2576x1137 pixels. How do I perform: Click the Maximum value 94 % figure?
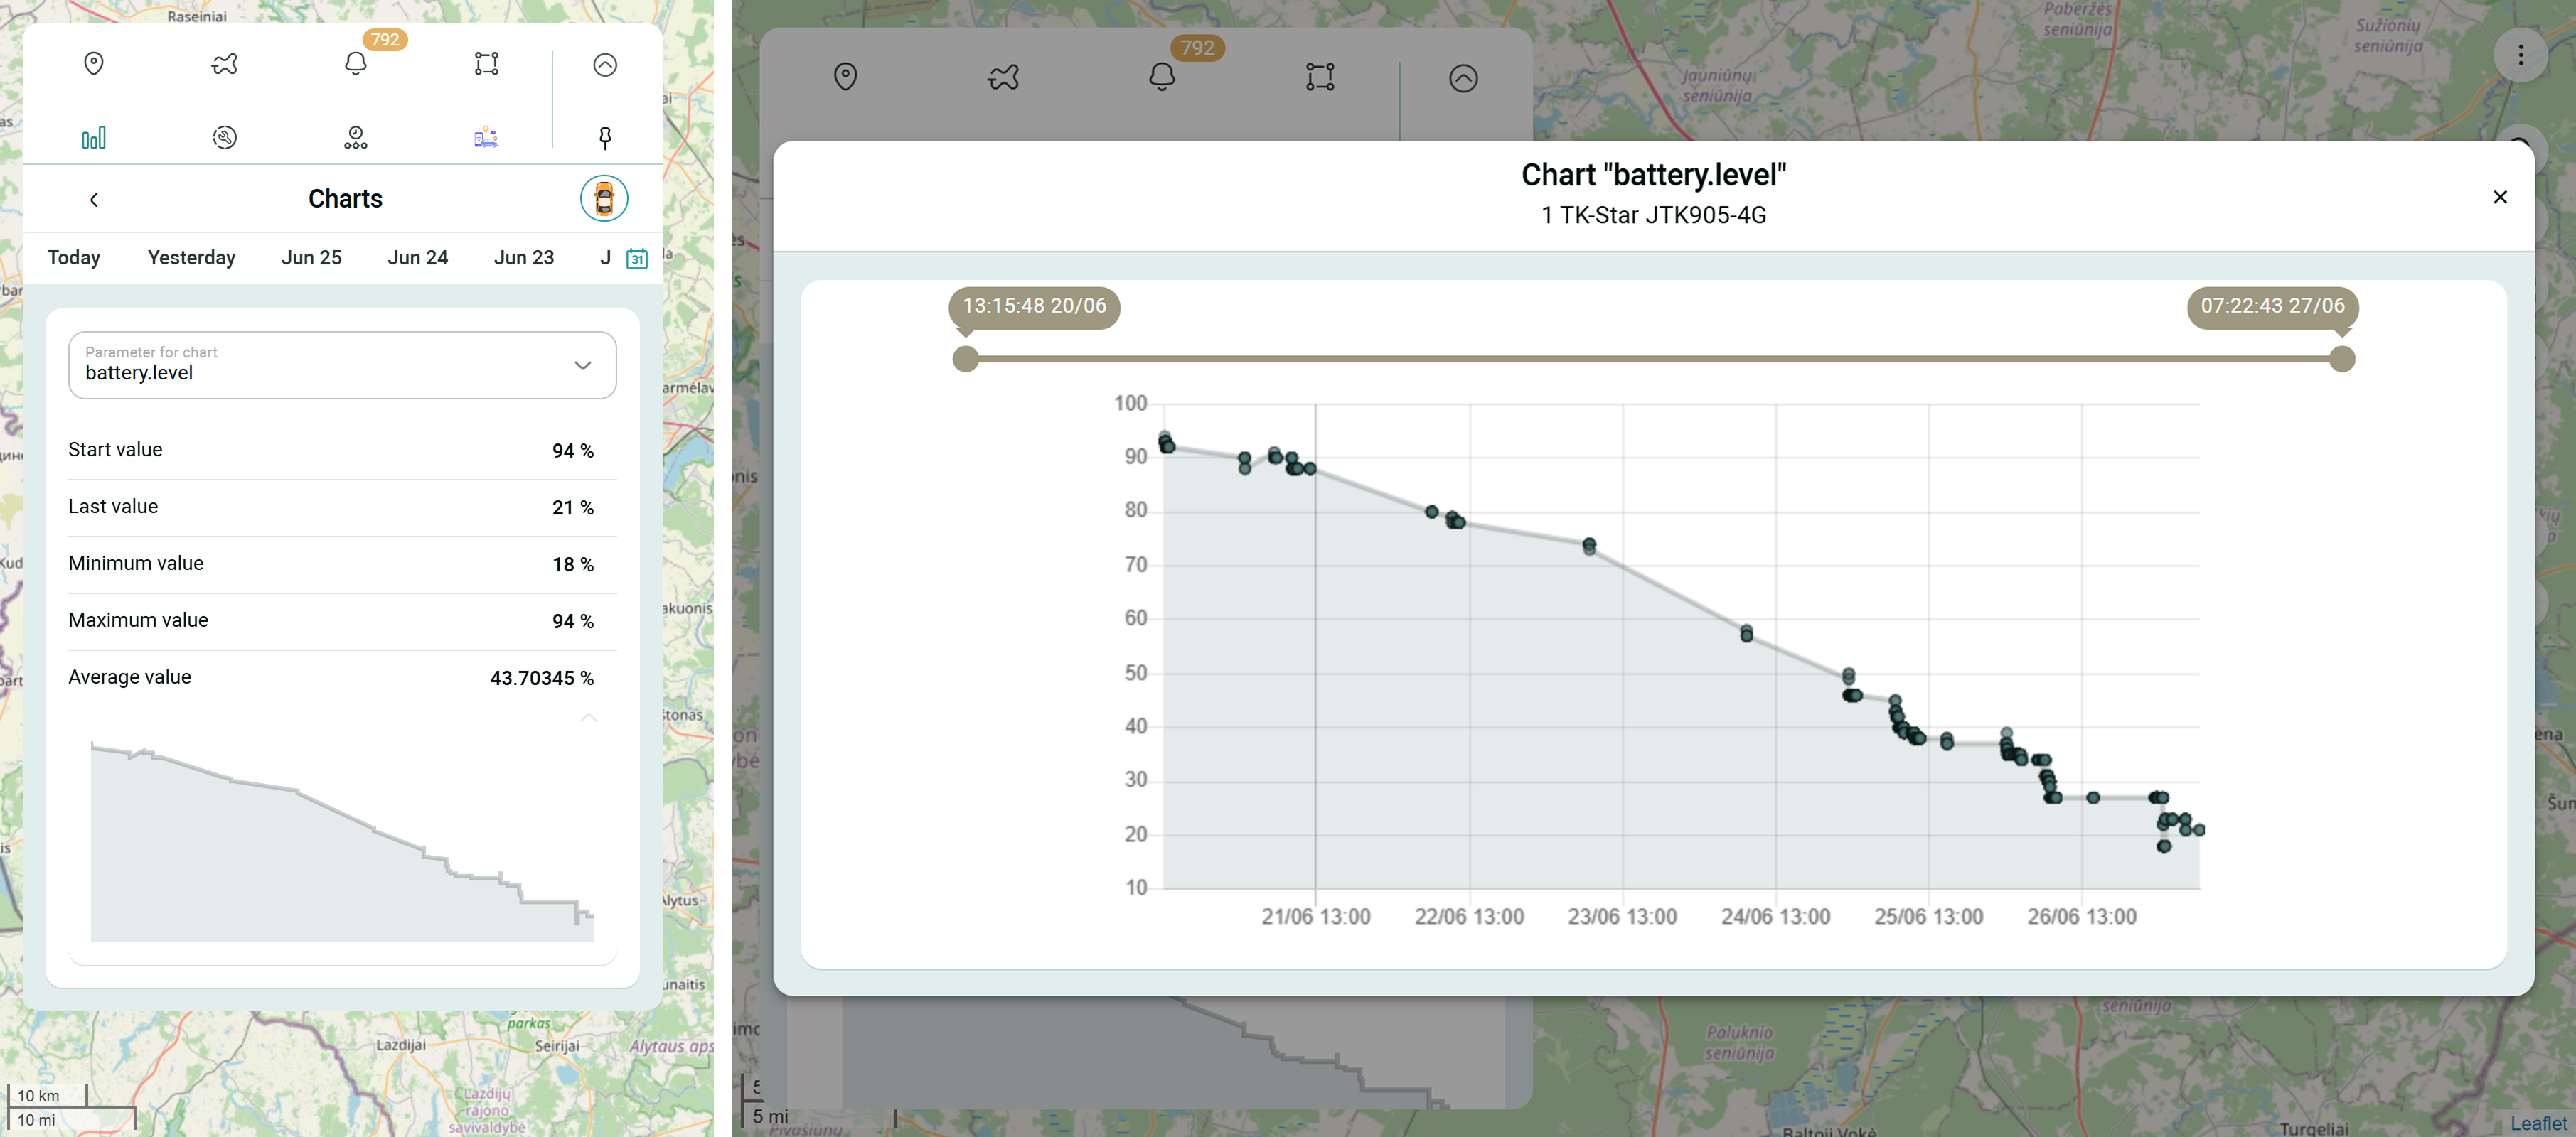573,622
